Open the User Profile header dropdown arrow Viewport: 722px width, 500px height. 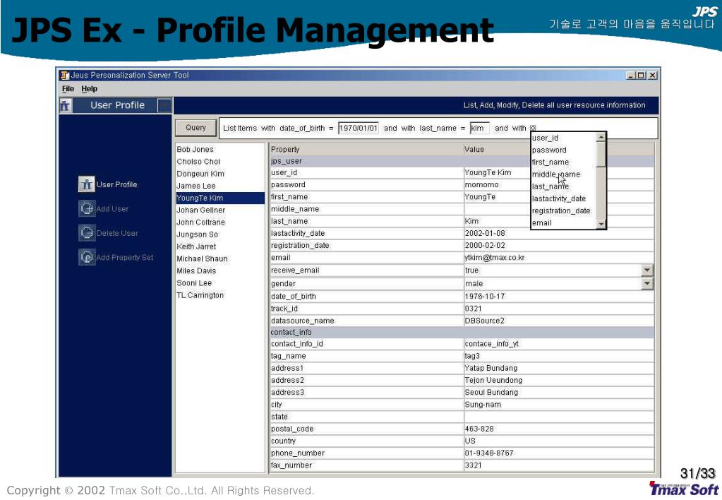click(x=164, y=105)
